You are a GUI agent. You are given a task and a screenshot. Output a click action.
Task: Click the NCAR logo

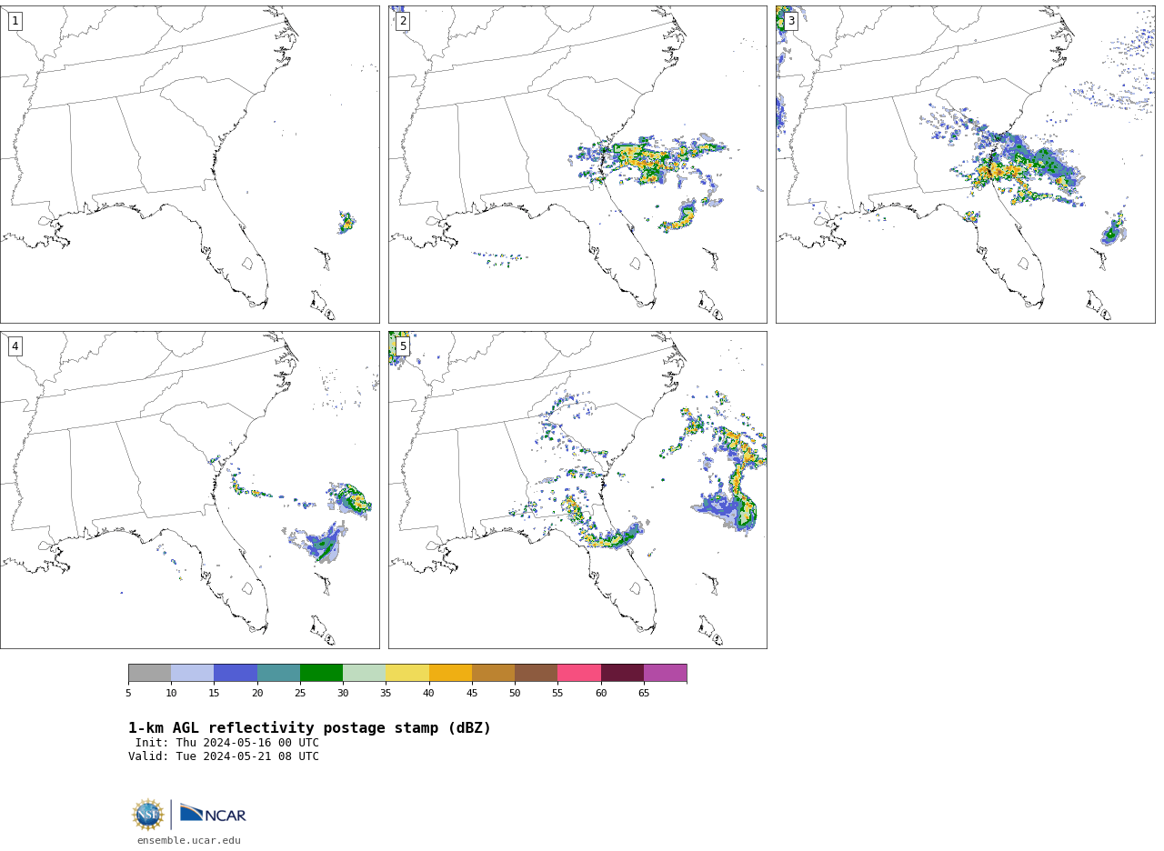(x=213, y=814)
